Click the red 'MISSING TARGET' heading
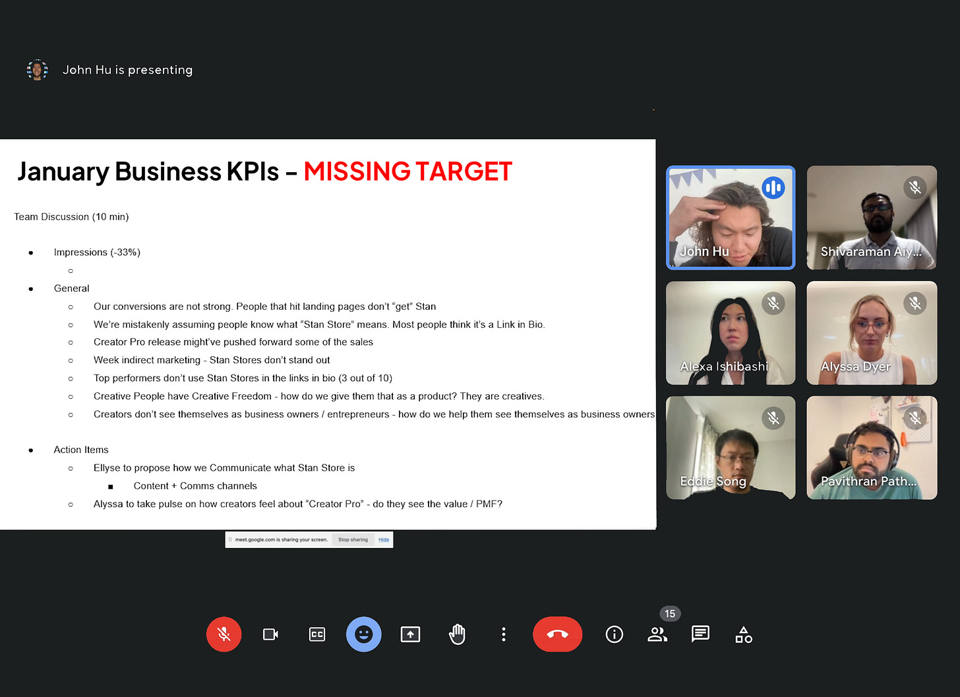Image resolution: width=960 pixels, height=697 pixels. 407,171
